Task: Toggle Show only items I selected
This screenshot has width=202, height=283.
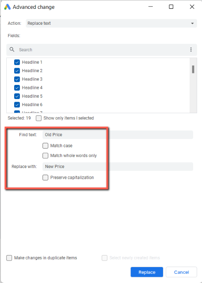Action: click(x=39, y=118)
